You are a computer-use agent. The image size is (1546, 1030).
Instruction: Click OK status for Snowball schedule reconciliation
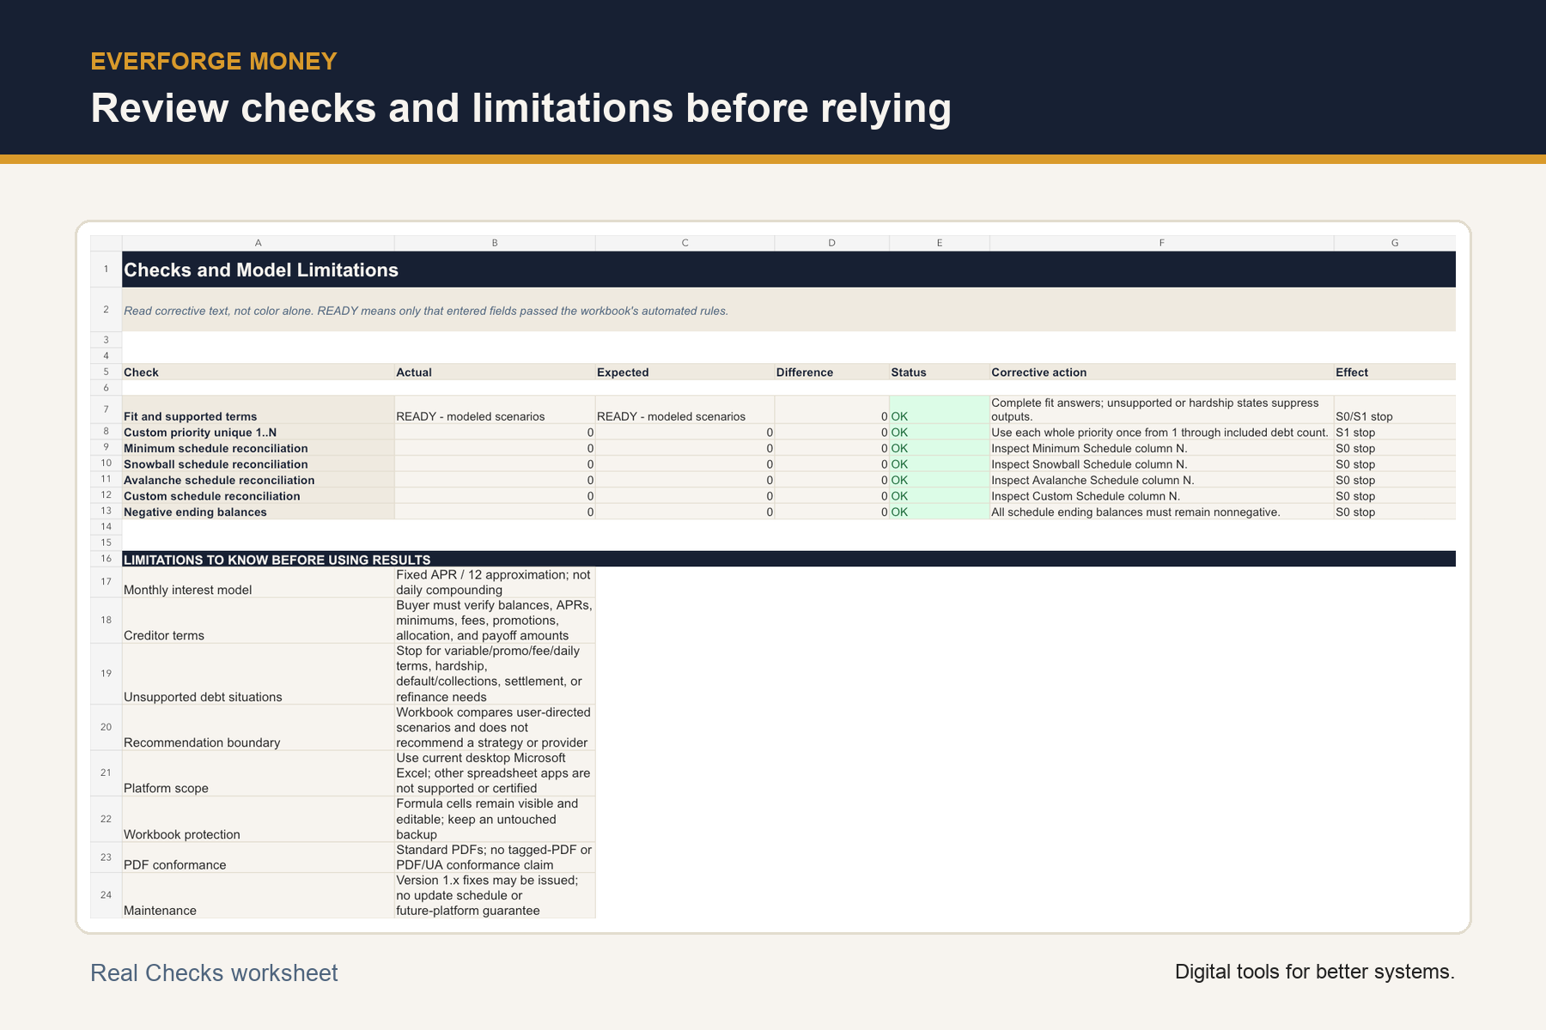940,463
